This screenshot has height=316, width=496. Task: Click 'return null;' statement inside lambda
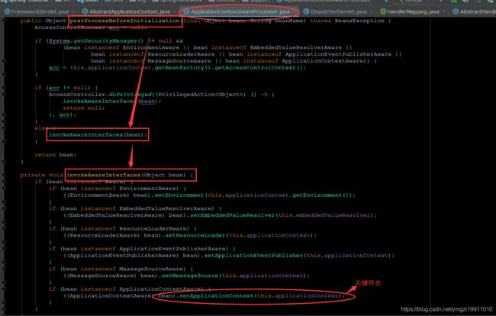coord(84,108)
